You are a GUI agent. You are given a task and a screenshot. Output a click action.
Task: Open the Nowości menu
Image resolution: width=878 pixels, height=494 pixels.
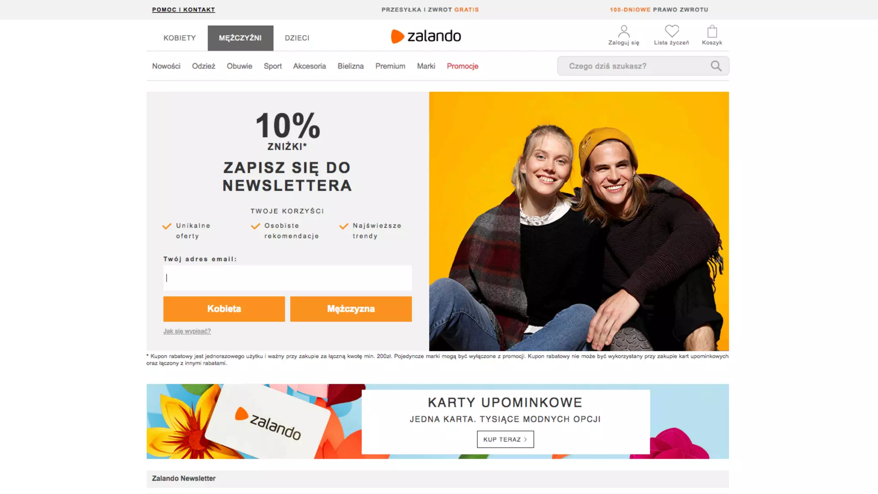[166, 66]
